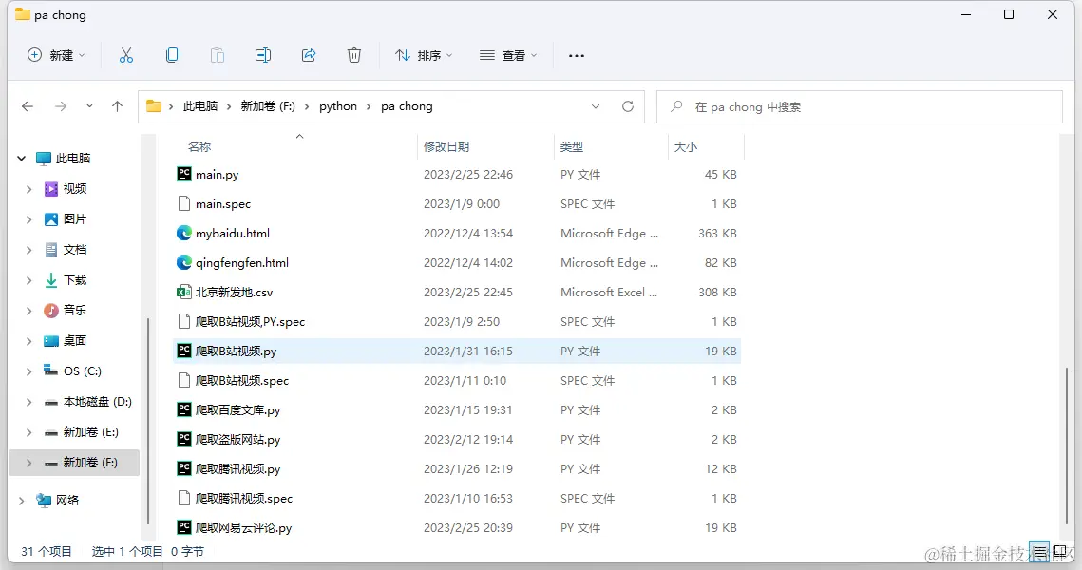
Task: Go back with the left arrow
Action: [x=28, y=106]
